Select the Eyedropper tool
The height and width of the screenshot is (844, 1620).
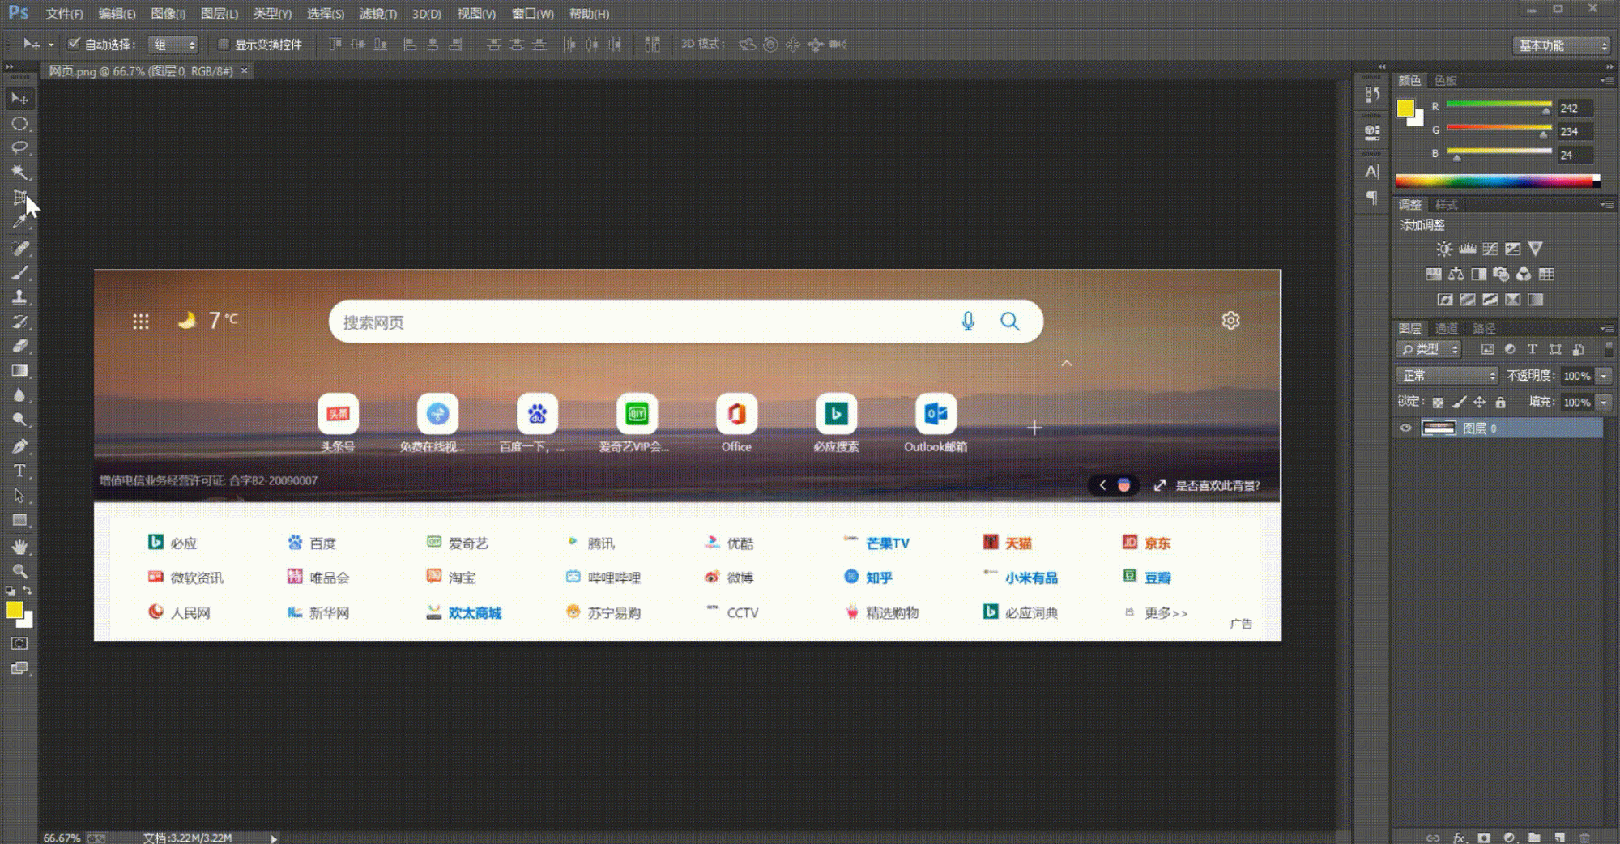pyautogui.click(x=19, y=221)
